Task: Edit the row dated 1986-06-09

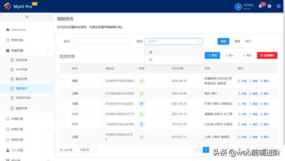Action: 253,93
